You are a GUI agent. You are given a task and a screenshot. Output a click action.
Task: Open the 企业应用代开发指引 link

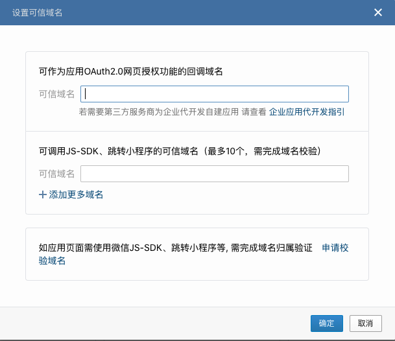point(307,112)
